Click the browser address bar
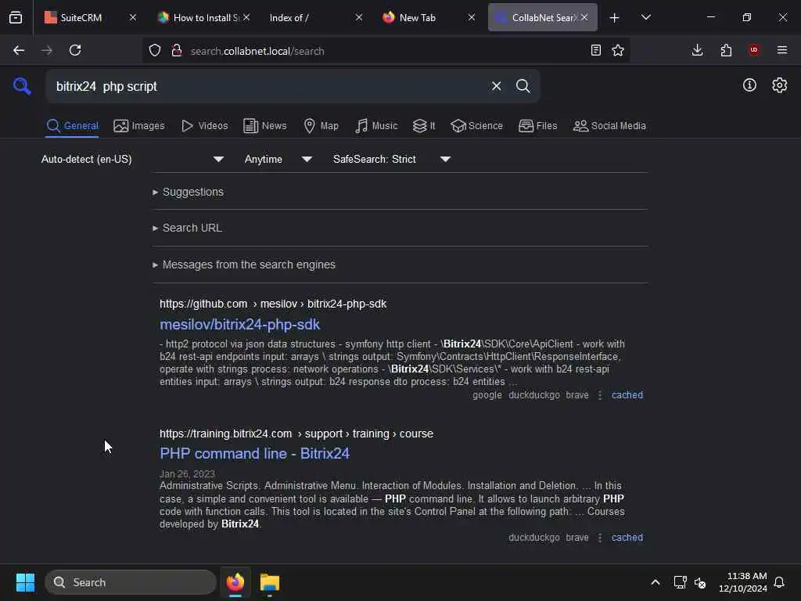 tap(386, 51)
